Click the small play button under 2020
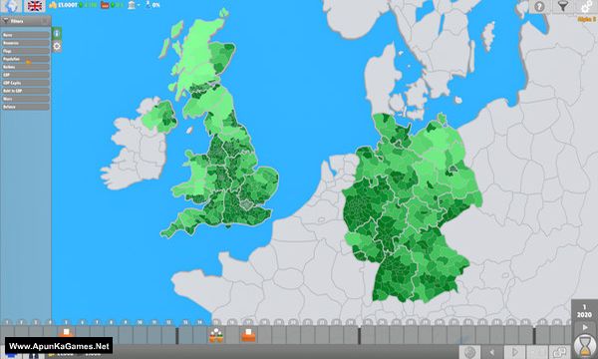598x359 pixels. tap(585, 327)
